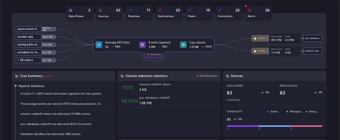This screenshot has height=140, width=340.
Task: Click the Log volume icon
Action: [x=183, y=45]
